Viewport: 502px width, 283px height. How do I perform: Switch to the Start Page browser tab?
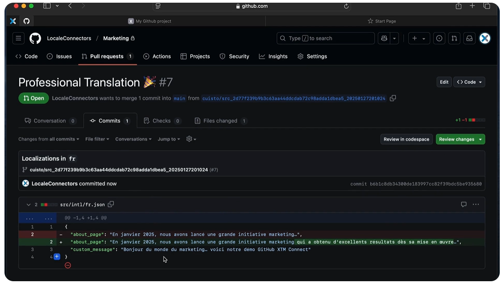(382, 21)
